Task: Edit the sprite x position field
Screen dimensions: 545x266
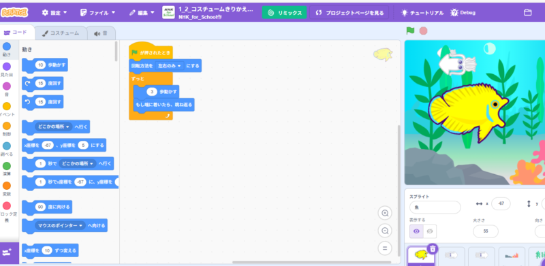Action: (501, 204)
